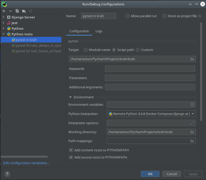Expand the Django Server group
Screen dimensions: 206x180
click(x=3, y=17)
